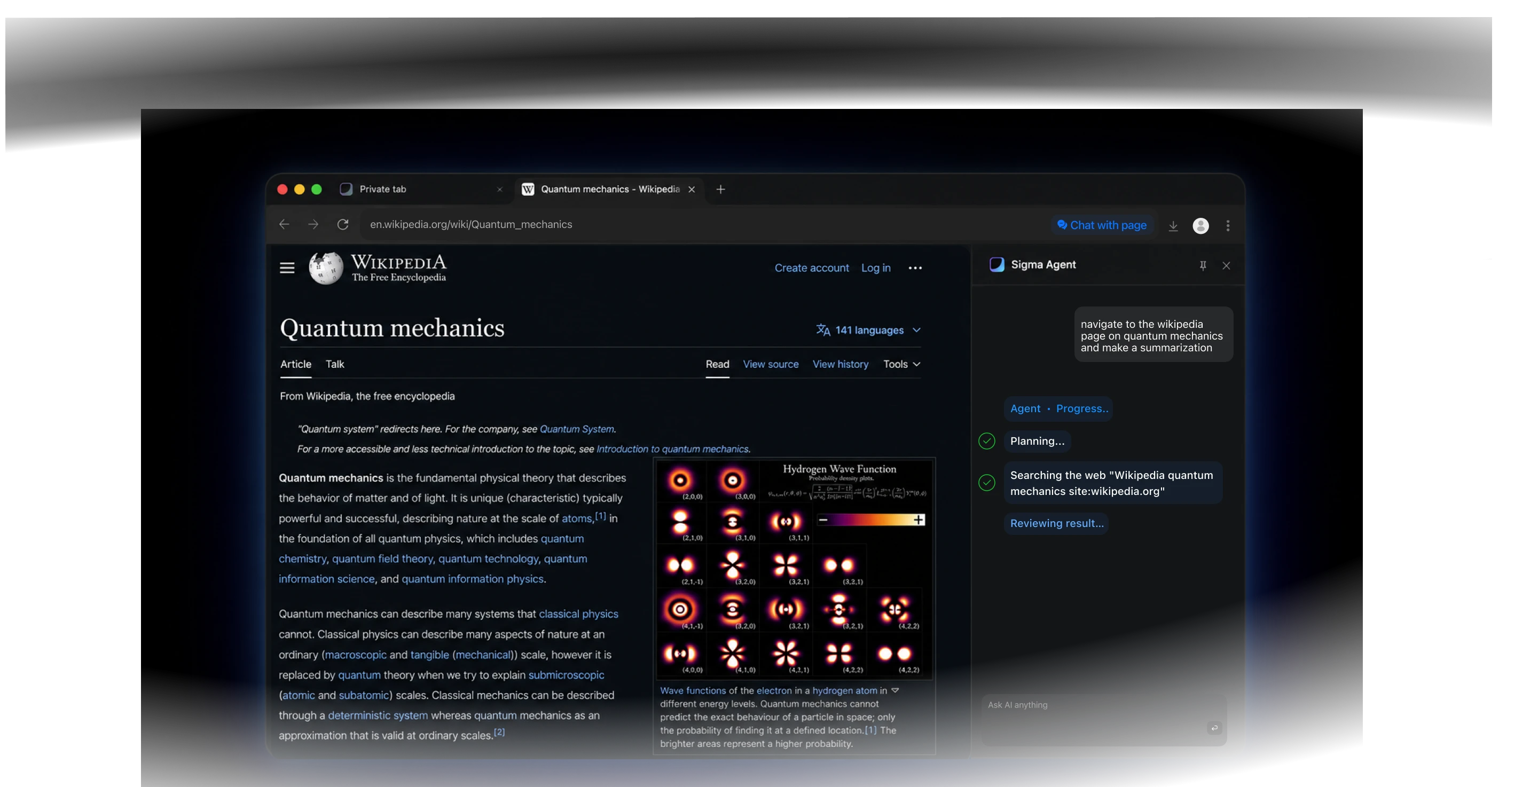Go forward using the browser forward arrow
Screen dimensions: 1538x787
click(313, 225)
